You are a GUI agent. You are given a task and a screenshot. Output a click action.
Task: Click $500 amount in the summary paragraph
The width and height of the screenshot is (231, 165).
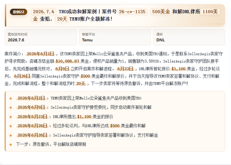[x=85, y=76]
